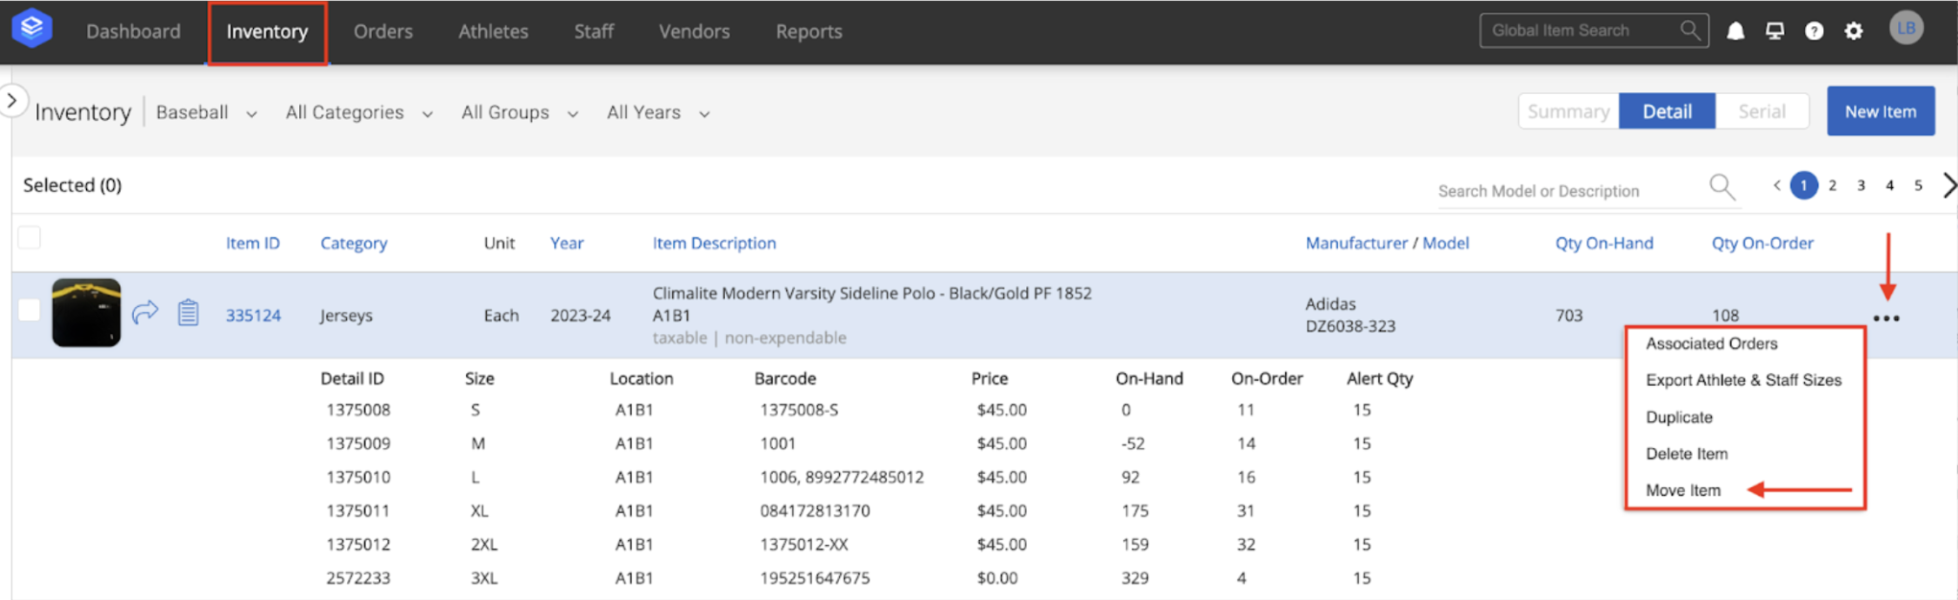Viewport: 1958px width, 600px height.
Task: Open the All Categories dropdown
Action: (x=359, y=112)
